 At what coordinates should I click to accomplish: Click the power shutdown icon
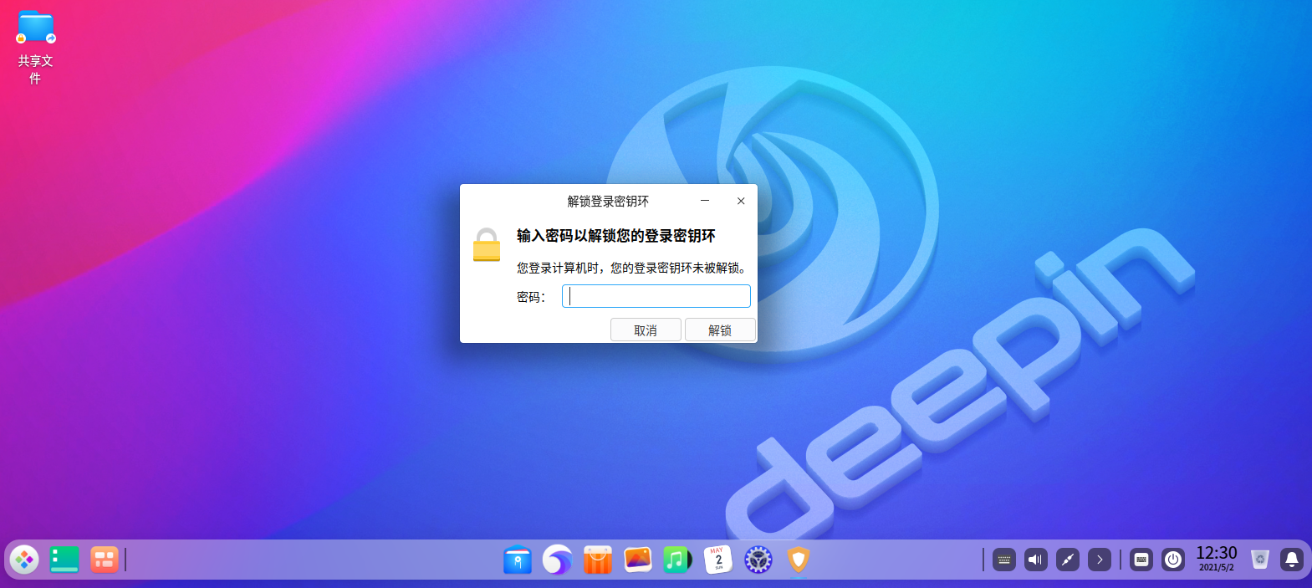(1173, 560)
